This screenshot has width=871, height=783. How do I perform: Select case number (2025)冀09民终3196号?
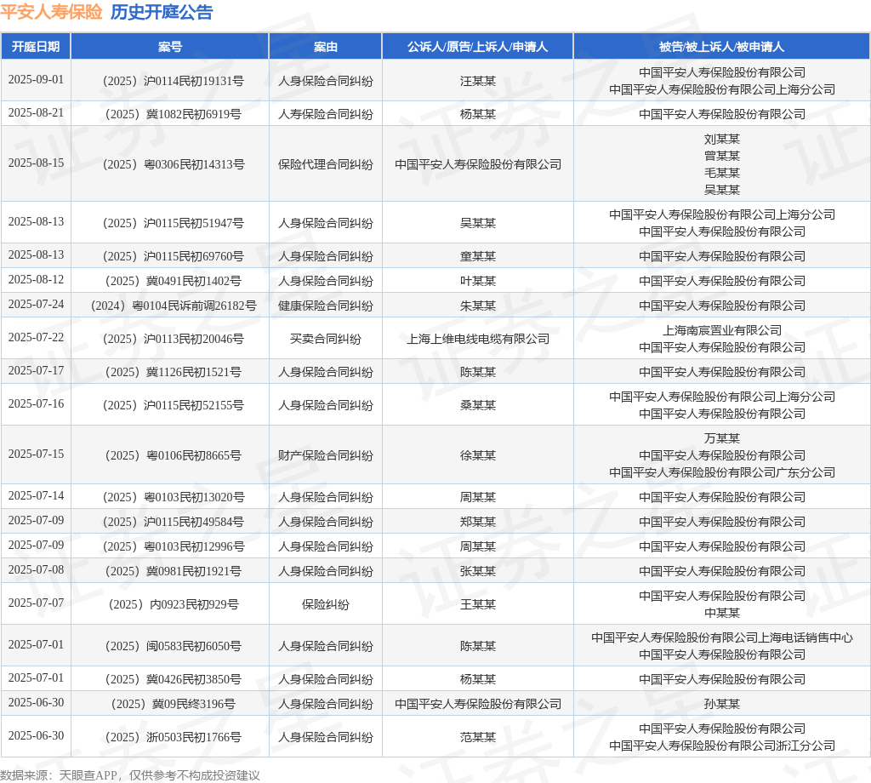pos(174,704)
